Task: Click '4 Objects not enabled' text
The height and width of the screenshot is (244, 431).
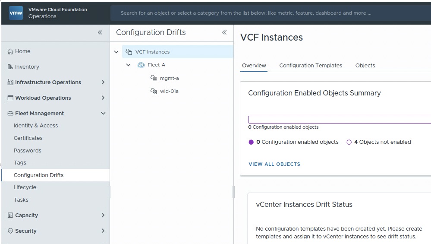Action: click(382, 142)
